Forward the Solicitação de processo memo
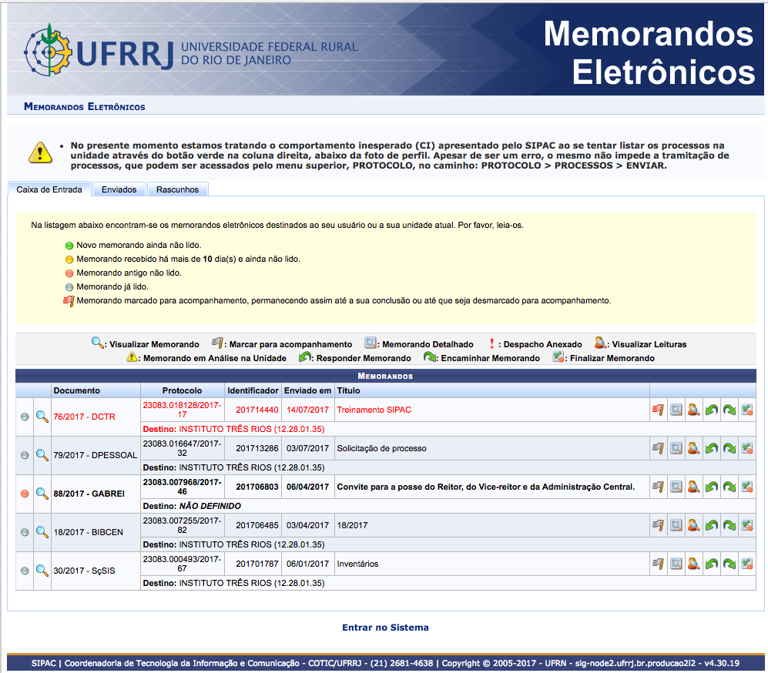Image resolution: width=768 pixels, height=673 pixels. click(729, 448)
